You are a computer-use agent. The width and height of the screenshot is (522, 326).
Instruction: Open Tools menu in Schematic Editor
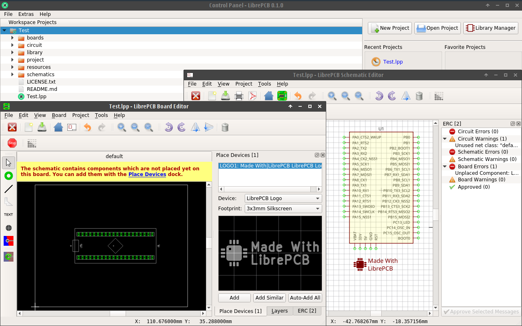[264, 84]
